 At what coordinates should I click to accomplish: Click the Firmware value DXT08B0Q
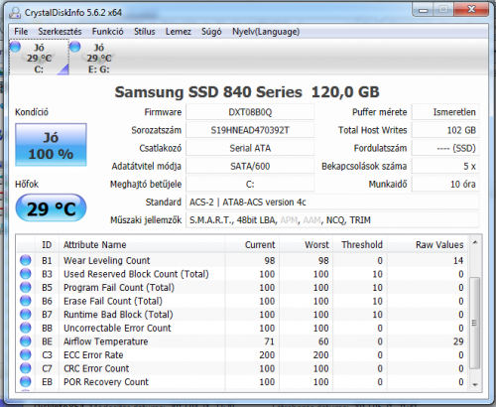tap(250, 112)
